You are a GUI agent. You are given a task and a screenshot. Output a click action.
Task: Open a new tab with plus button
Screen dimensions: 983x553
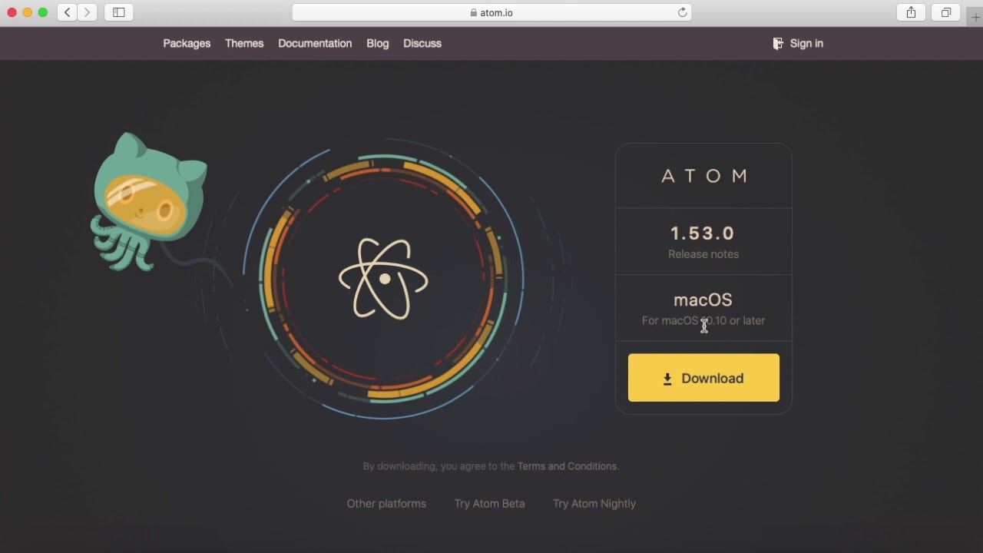pos(975,16)
